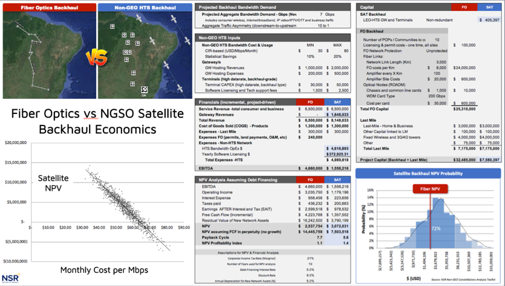Select the Payback Cycle FO value 7.7
505x286 pixels.
coord(319,238)
